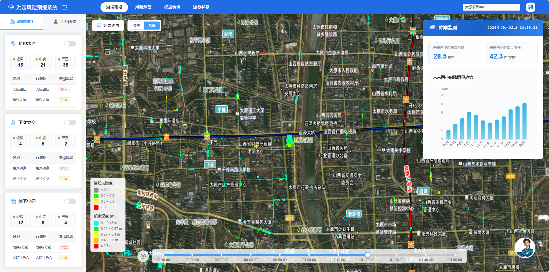
Task: Click the timeline handle at 01:20:00
Action: click(x=368, y=254)
